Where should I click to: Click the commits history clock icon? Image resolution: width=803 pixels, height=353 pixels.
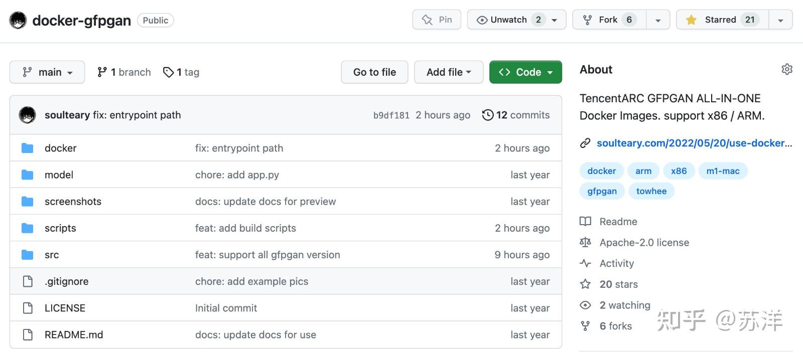[x=487, y=115]
